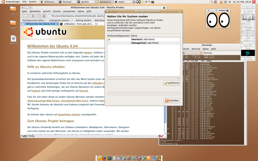Select the libmagick10 package row name
258x161 pixels.
tap(145, 43)
